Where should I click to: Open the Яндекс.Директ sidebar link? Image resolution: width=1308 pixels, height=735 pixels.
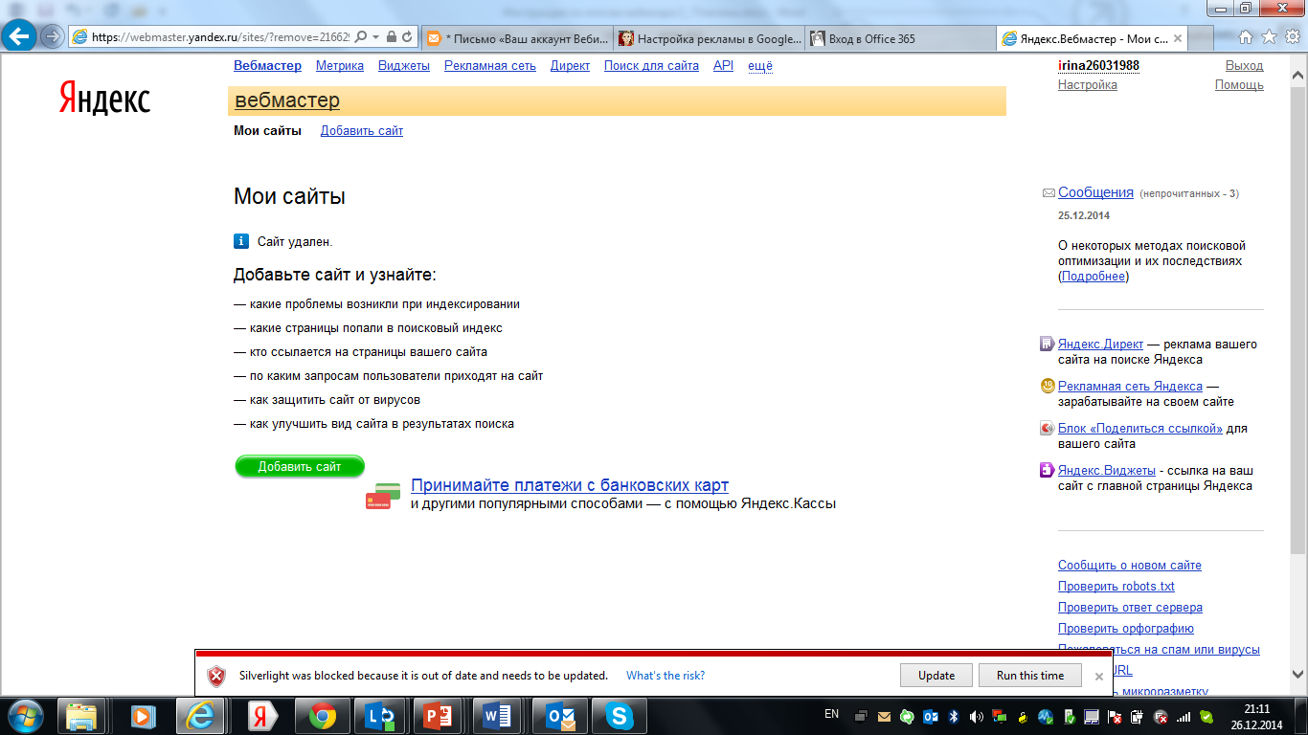[x=1101, y=345]
